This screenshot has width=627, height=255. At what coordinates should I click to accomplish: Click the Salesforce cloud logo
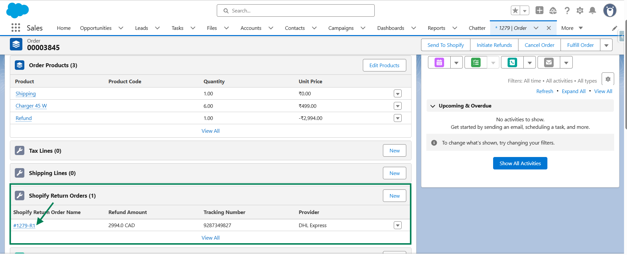click(x=17, y=10)
